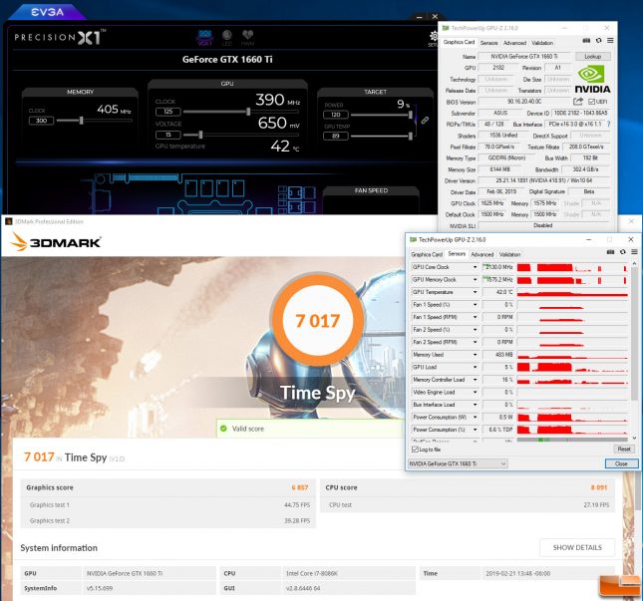Click the screenshot camera icon in GPU-Z Sensors window
This screenshot has width=643, height=601.
(x=610, y=252)
